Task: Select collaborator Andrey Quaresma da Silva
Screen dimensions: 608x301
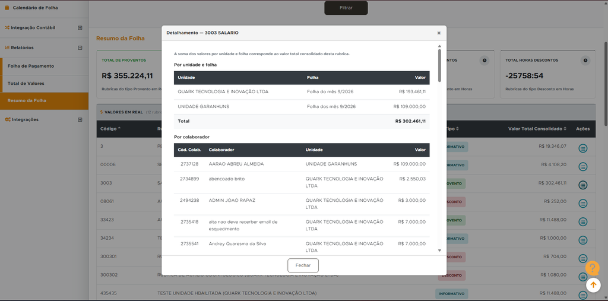Action: tap(237, 244)
